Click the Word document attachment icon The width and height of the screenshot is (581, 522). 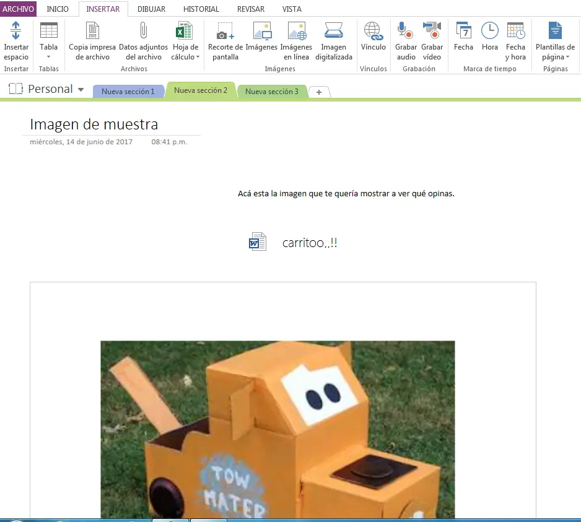258,242
